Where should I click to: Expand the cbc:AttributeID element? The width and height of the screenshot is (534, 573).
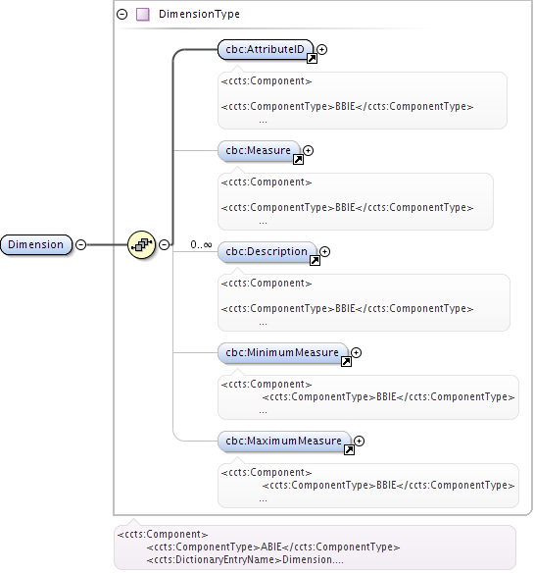point(321,49)
